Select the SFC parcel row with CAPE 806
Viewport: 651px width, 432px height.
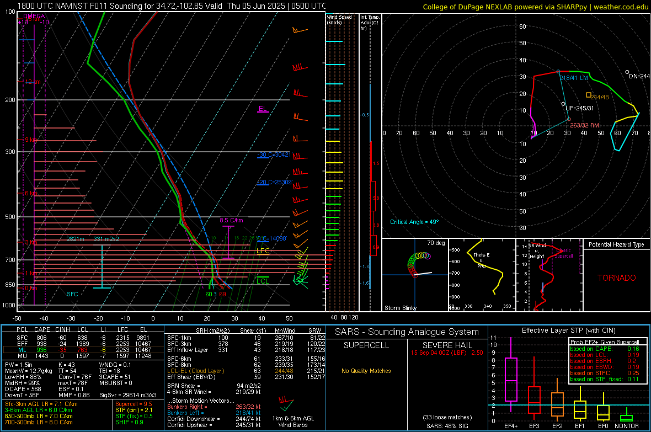pyautogui.click(x=83, y=338)
